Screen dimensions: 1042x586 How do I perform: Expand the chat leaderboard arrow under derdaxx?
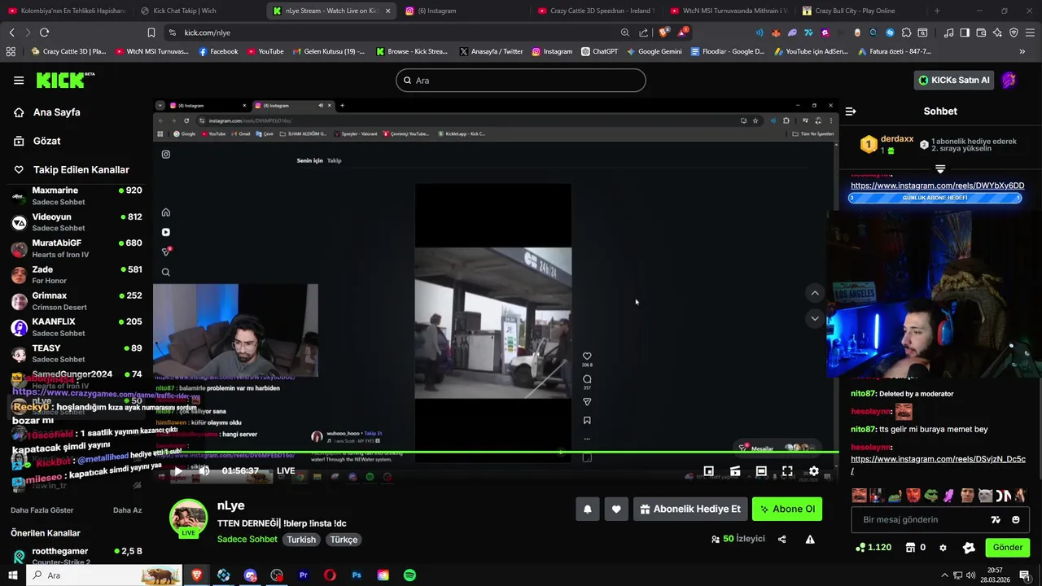[940, 168]
